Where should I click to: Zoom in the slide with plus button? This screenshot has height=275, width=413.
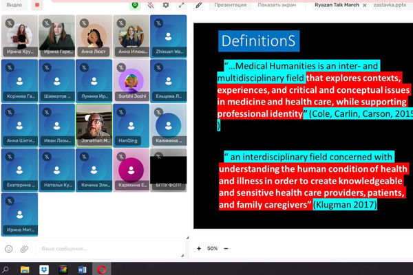click(199, 248)
